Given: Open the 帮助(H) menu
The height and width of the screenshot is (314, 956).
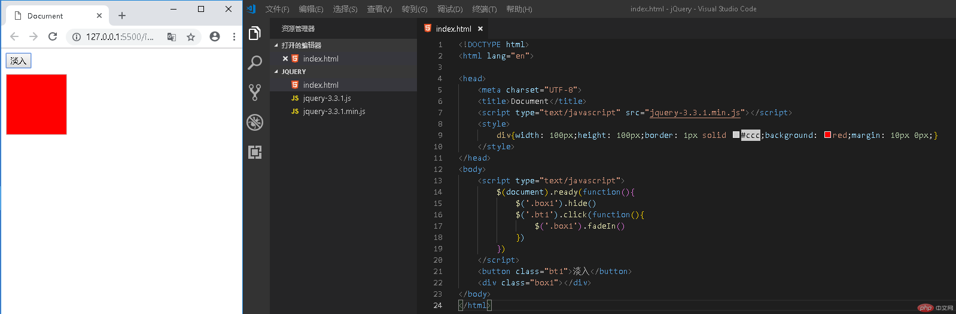Looking at the screenshot, I should tap(519, 9).
